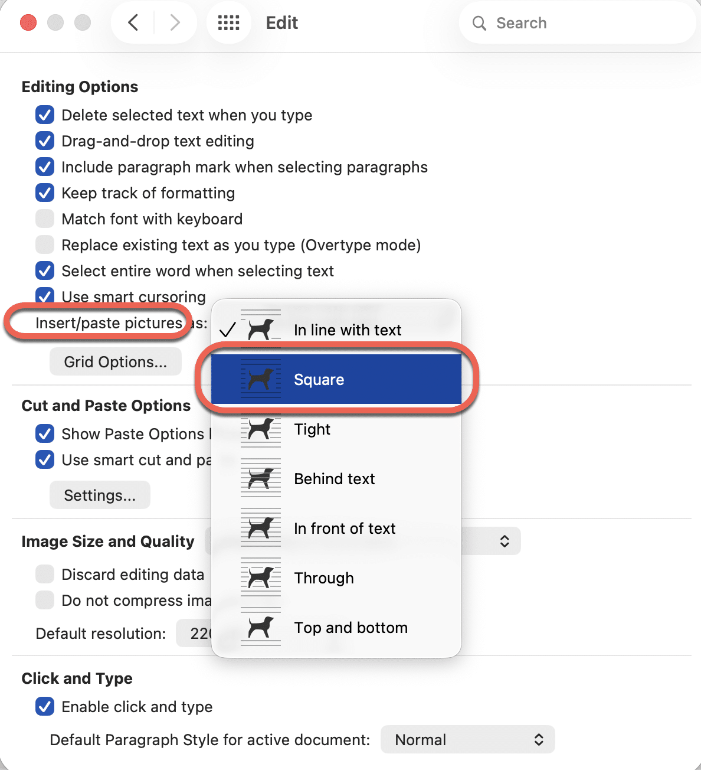Click the Behind text wrap dog icon
Screen dimensions: 701x770
260,479
